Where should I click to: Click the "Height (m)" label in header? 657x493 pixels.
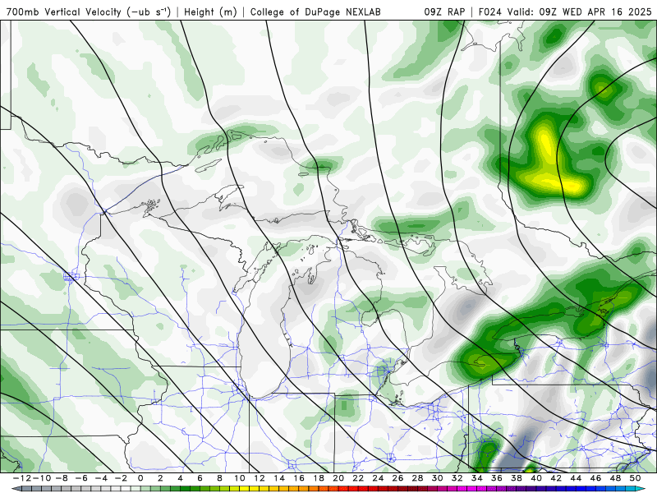pos(210,12)
